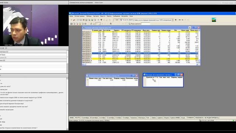The image size is (236, 133).
Task: Open the Окна menu
Action: click(131, 16)
